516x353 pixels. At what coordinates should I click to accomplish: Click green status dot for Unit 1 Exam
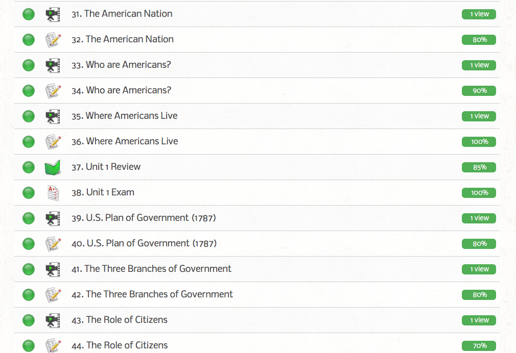pos(29,193)
